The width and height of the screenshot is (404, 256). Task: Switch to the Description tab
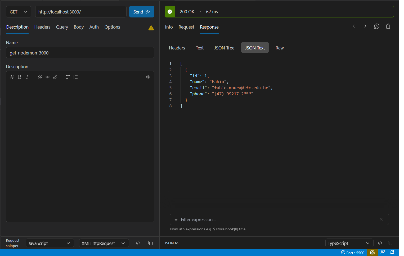point(17,27)
